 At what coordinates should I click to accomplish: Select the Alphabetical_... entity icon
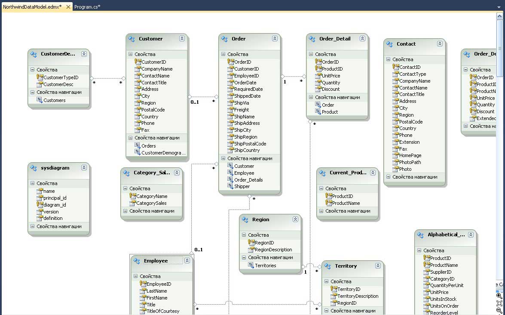pyautogui.click(x=420, y=235)
